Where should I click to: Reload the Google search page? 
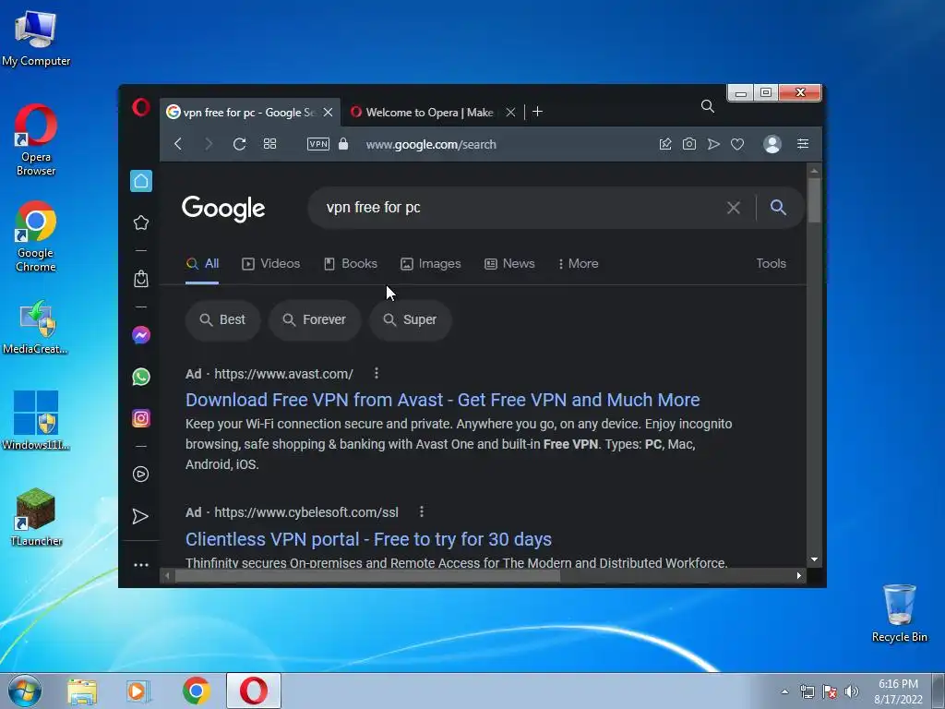coord(239,144)
